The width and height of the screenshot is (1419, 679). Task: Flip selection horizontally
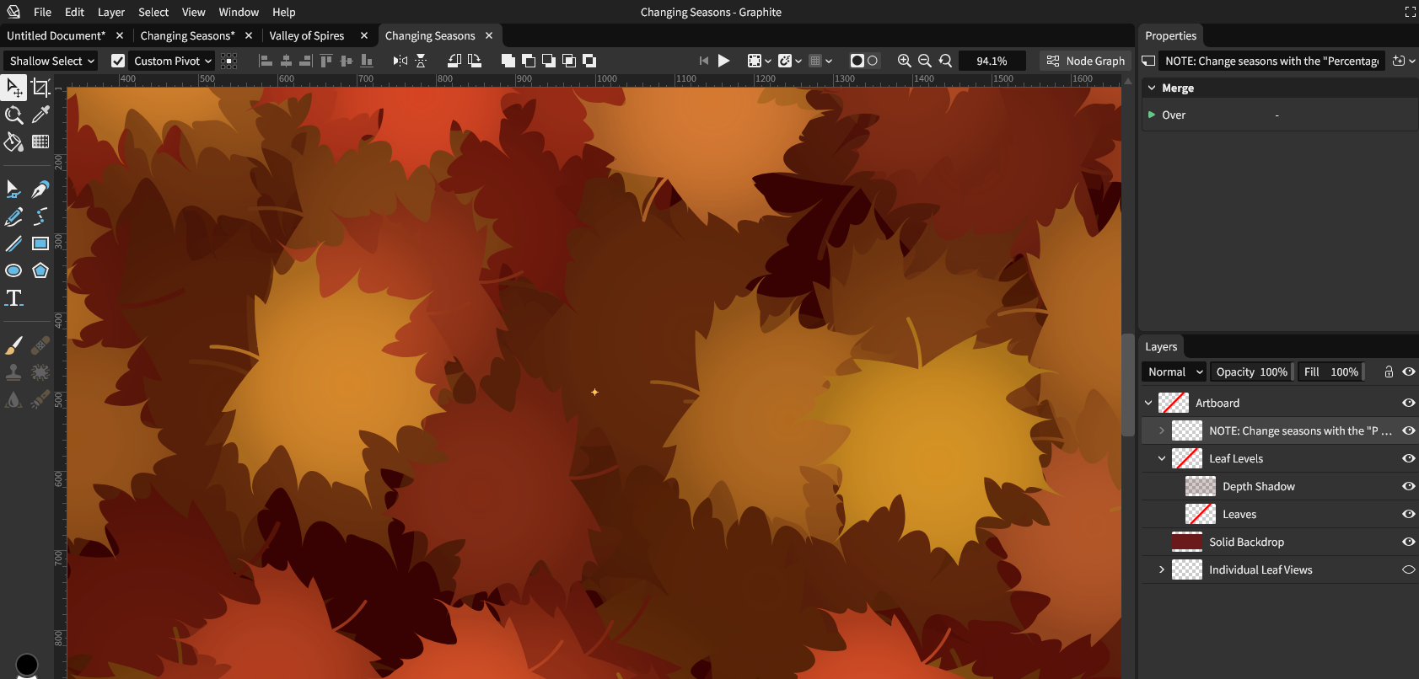(x=400, y=61)
